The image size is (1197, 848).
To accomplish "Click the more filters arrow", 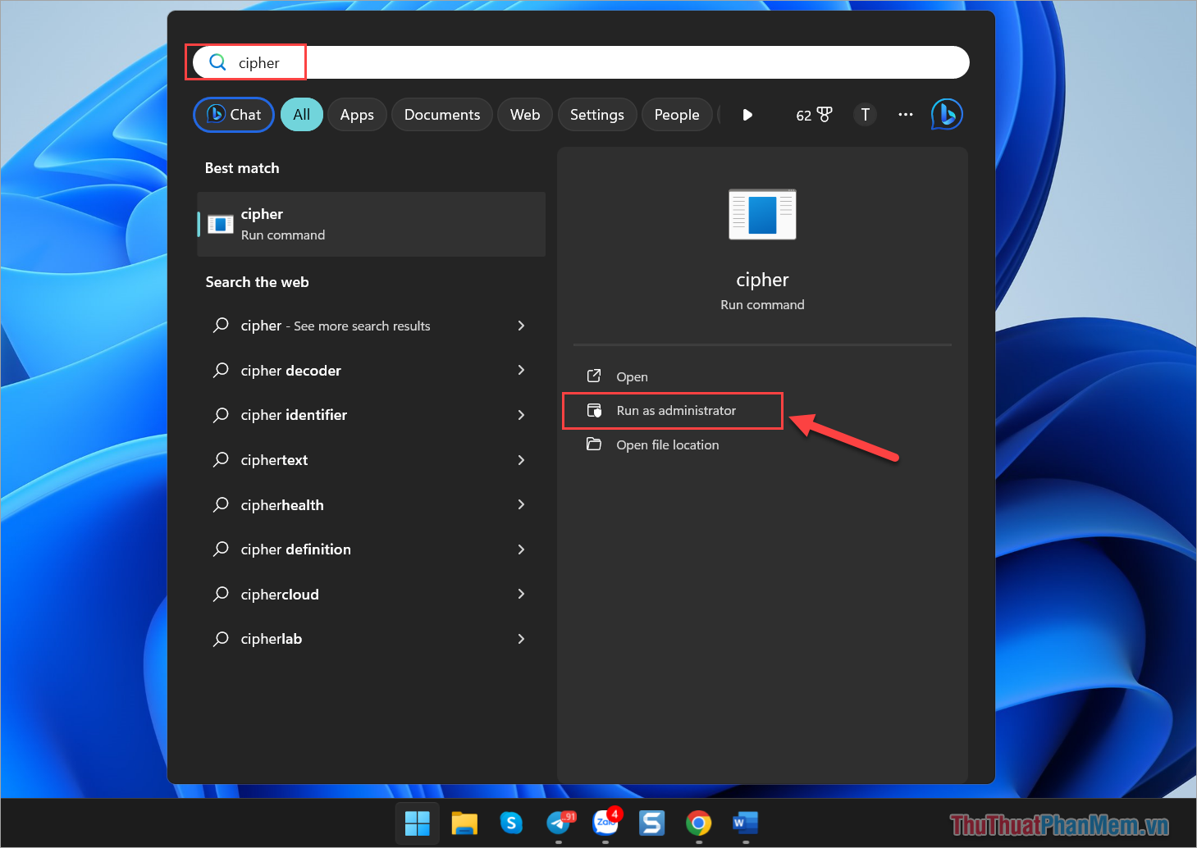I will coord(747,114).
